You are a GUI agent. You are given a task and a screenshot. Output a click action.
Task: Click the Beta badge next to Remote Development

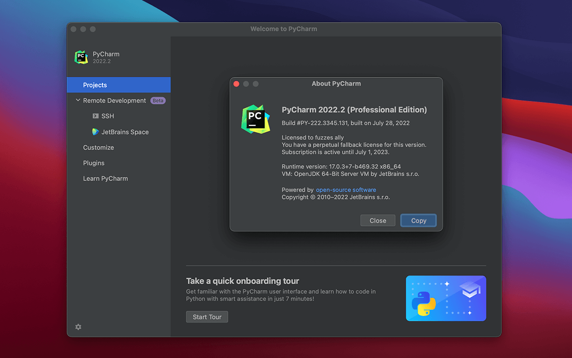(x=158, y=101)
